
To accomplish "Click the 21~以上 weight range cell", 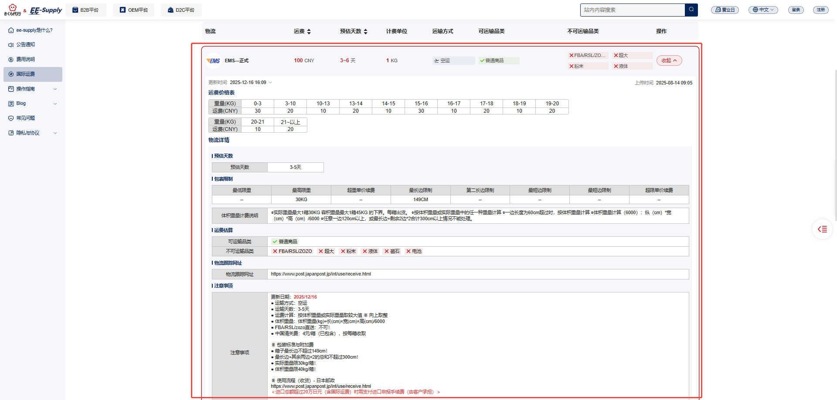I will pyautogui.click(x=290, y=122).
